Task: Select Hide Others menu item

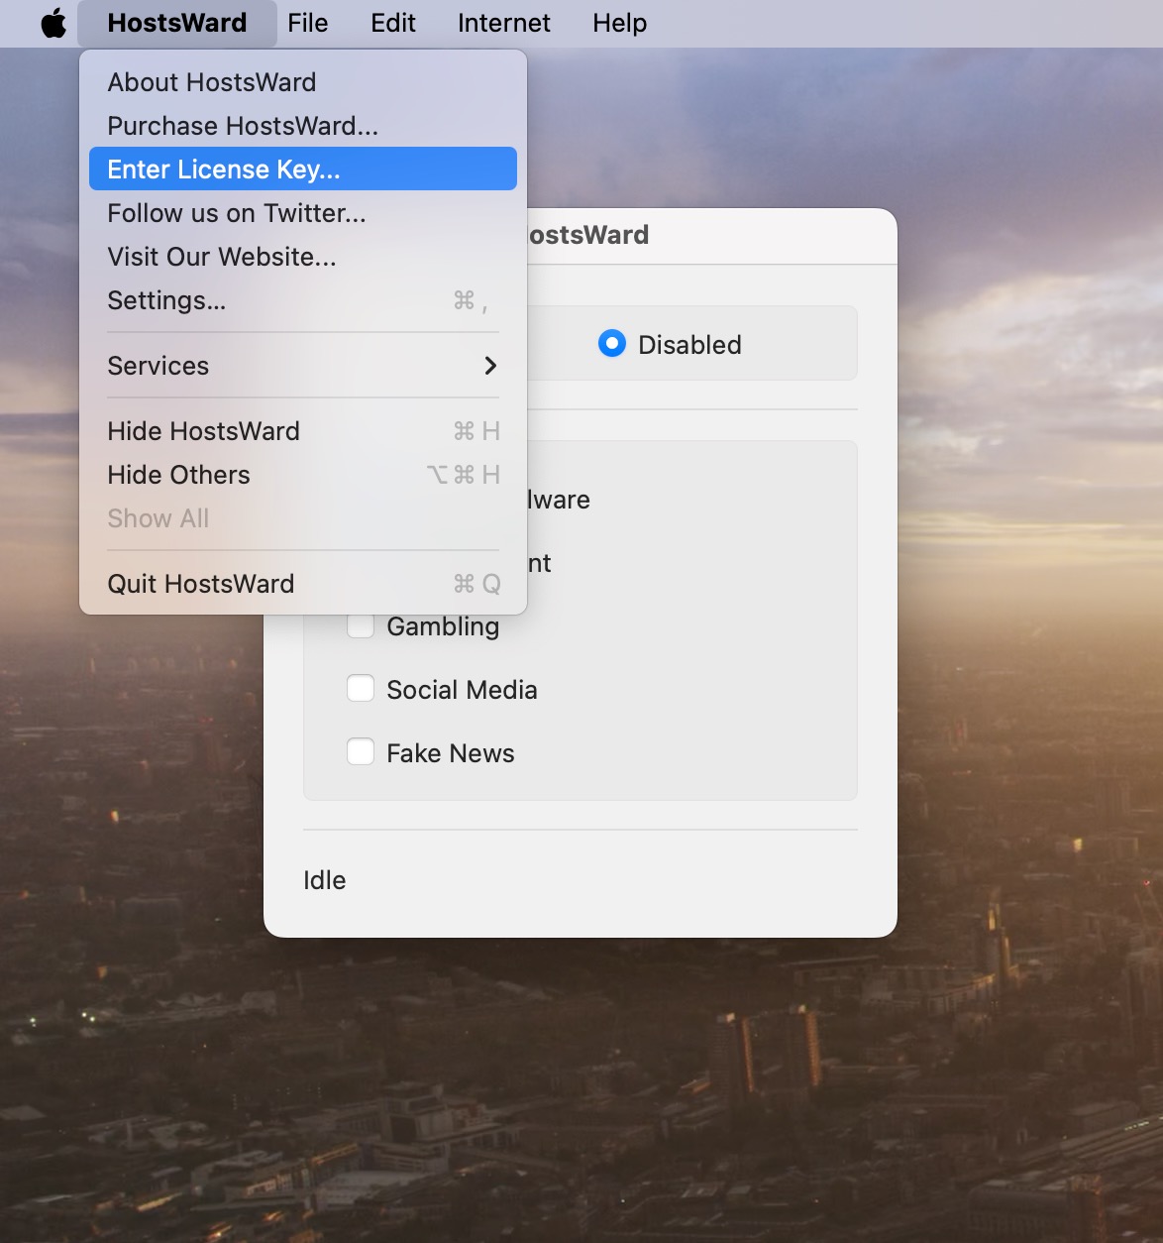Action: tap(178, 475)
